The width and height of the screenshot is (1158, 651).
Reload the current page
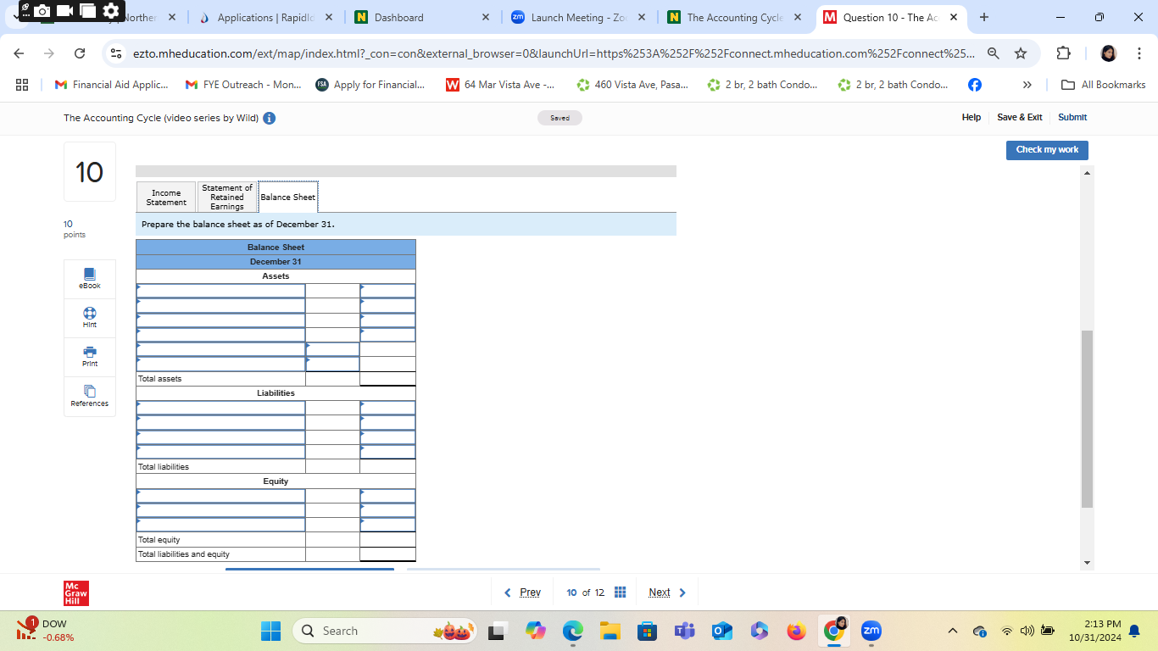80,53
